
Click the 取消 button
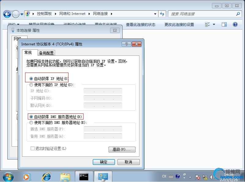tap(128, 162)
